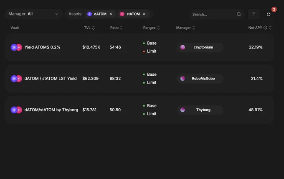Open the RoboMcGobo manager chip
Screen dimensions: 284x179
[x=200, y=79]
